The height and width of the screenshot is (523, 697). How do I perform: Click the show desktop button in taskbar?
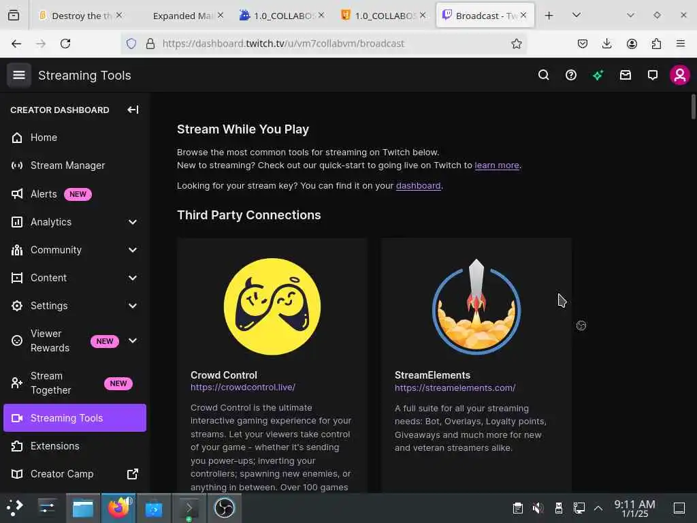tap(679, 508)
